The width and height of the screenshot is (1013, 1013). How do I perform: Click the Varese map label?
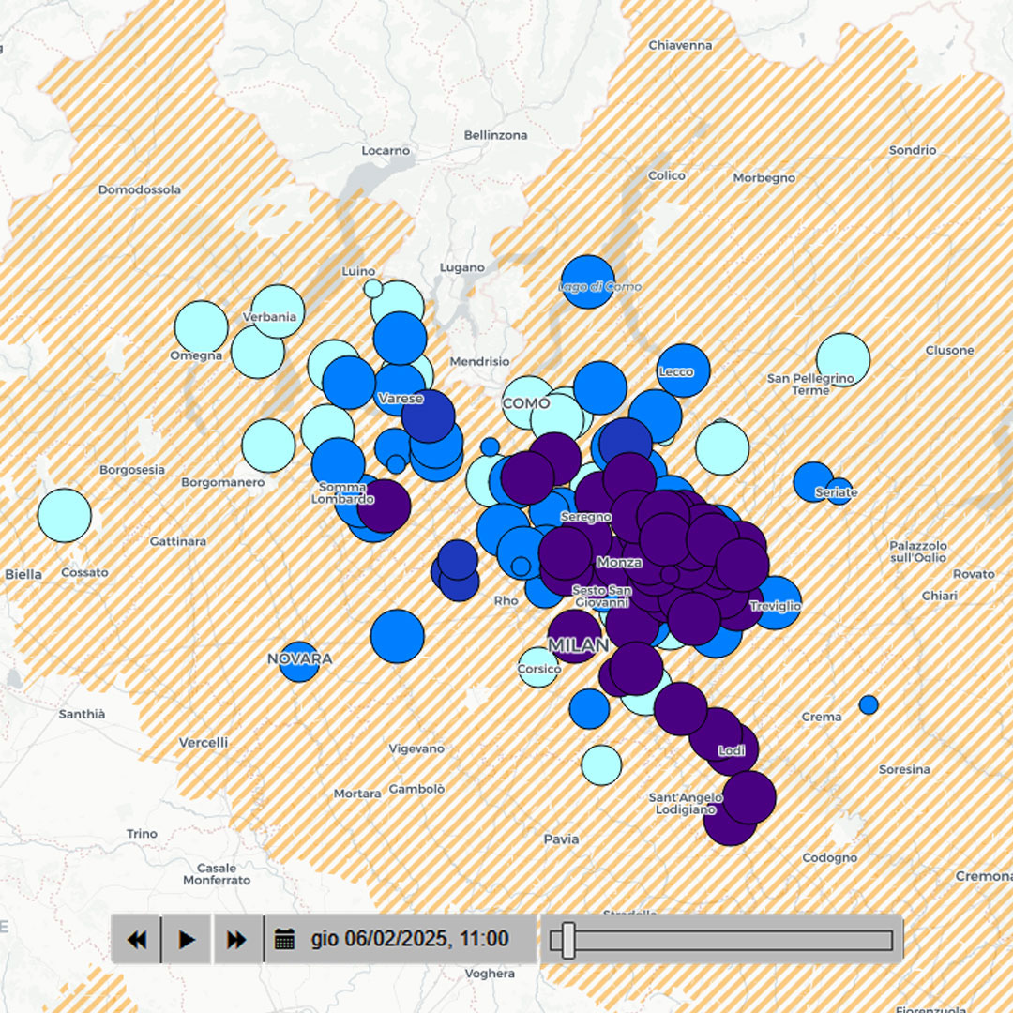(401, 399)
